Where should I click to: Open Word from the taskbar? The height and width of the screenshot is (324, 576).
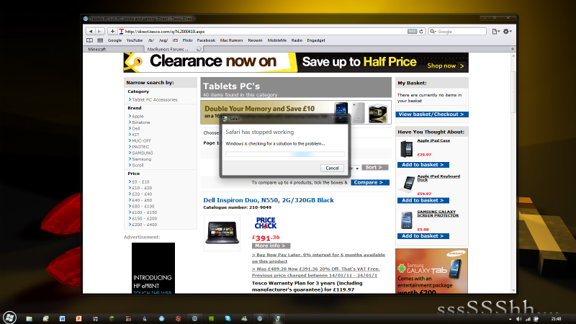tap(62, 318)
